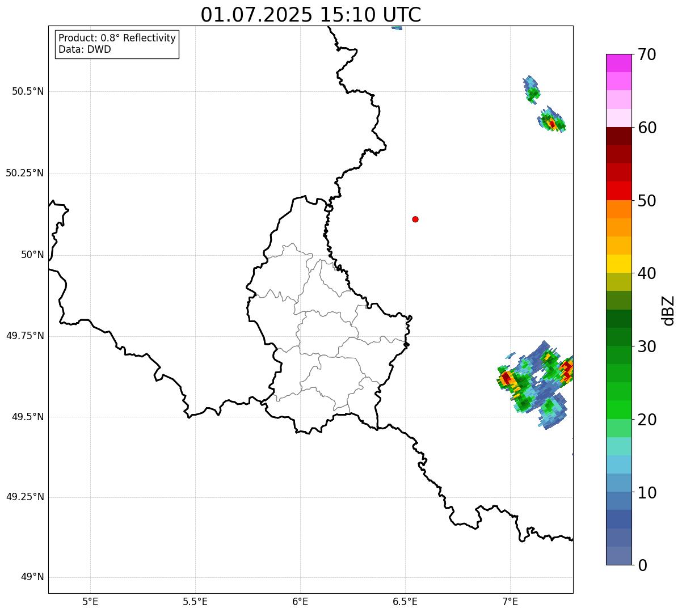Screen dimensions: 682x613
Task: Click the small radar echo near 50.5°N
Action: click(532, 90)
